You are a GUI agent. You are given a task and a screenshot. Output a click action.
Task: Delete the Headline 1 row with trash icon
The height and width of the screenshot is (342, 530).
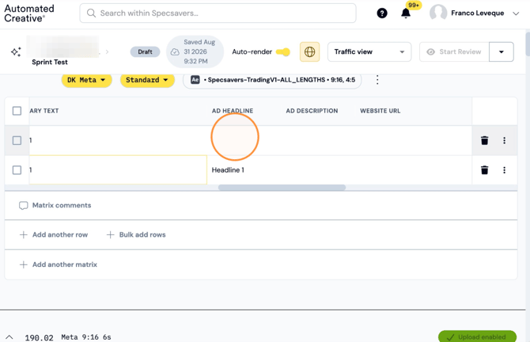(484, 170)
